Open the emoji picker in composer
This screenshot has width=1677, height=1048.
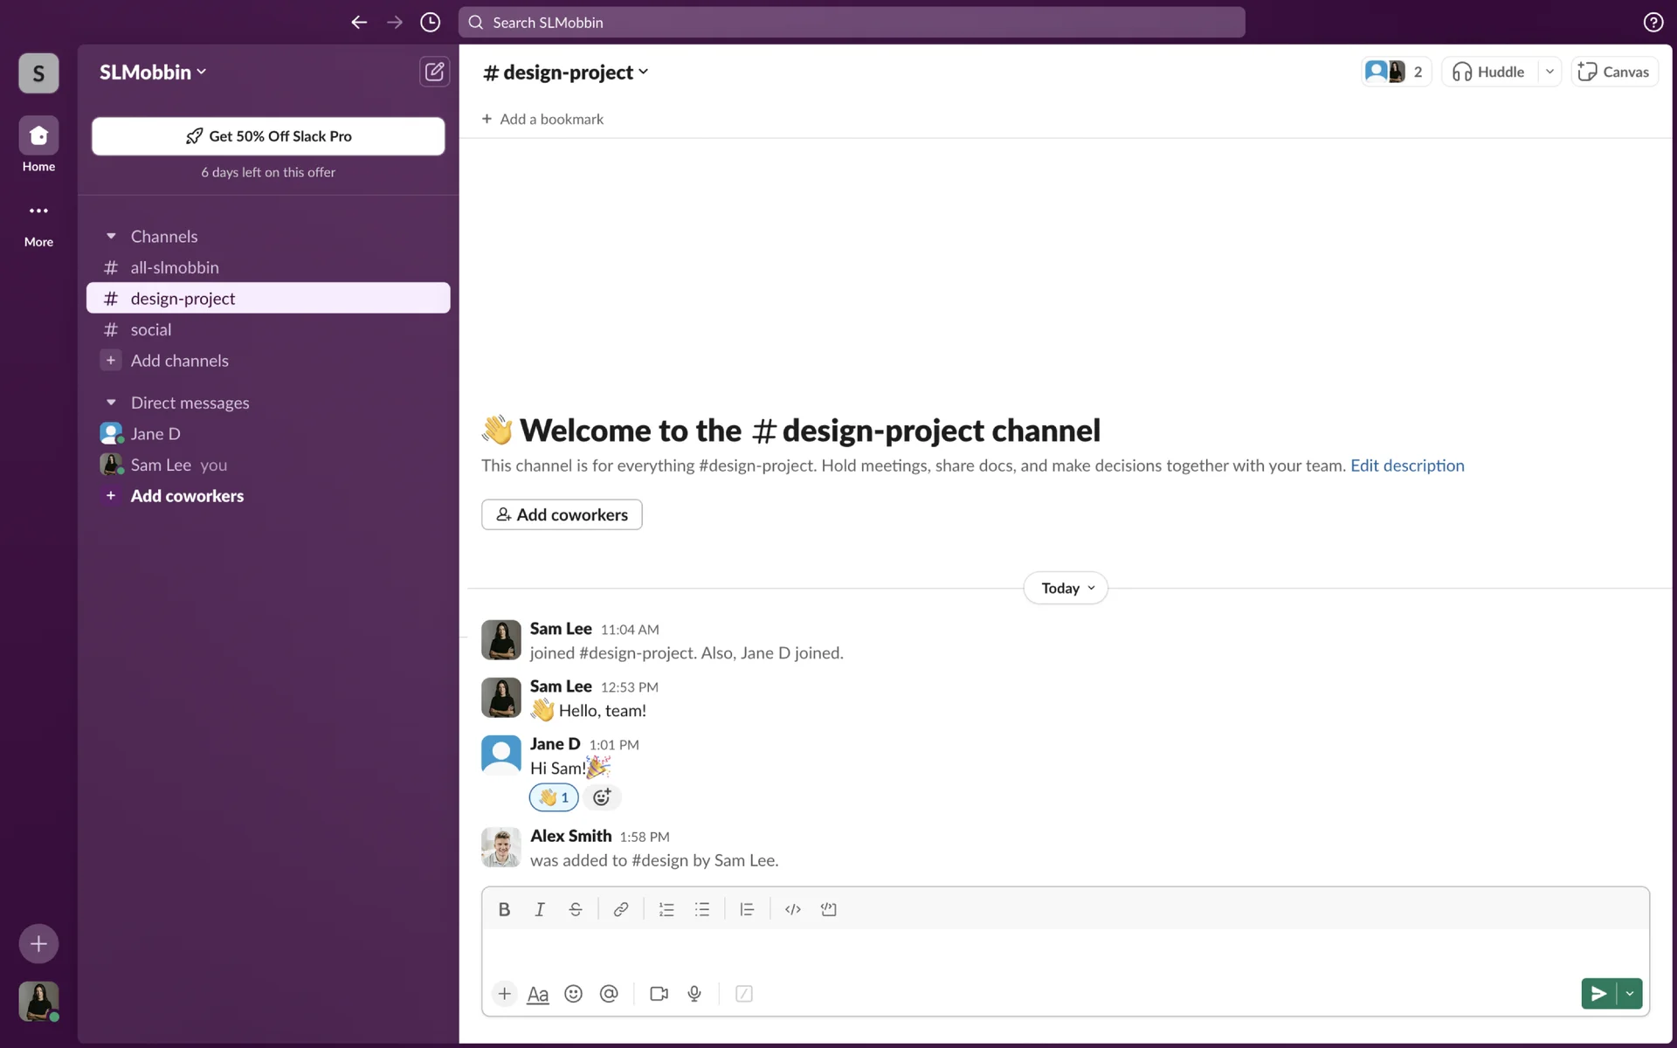point(573,994)
